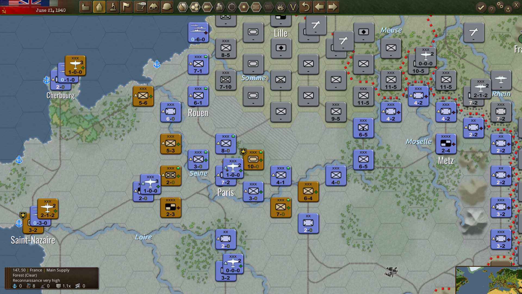The height and width of the screenshot is (294, 522).
Task: Select the binoculars reconnaissance icon
Action: click(x=154, y=7)
